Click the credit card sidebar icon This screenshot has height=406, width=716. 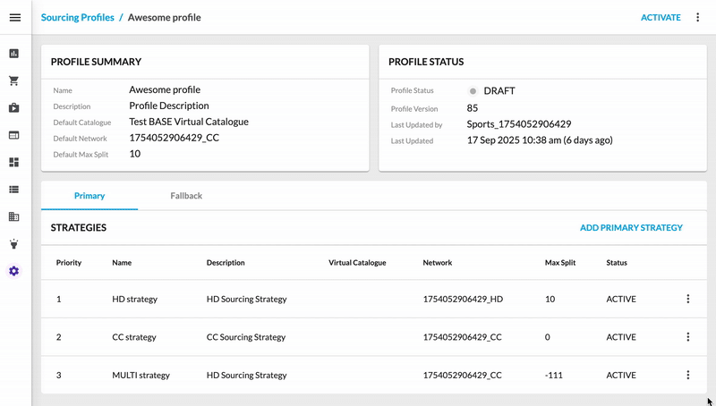14,135
